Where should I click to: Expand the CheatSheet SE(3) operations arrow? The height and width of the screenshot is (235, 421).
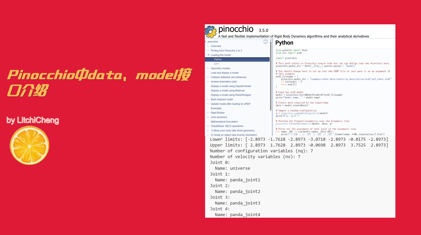point(208,126)
